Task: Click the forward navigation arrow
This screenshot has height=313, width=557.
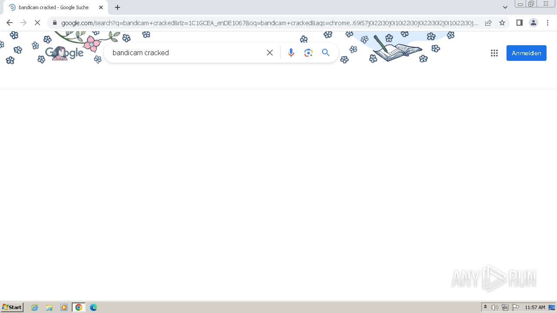Action: pyautogui.click(x=23, y=23)
